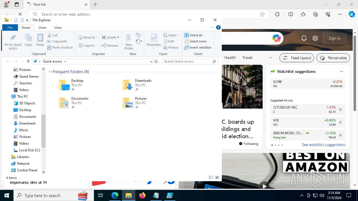Open the Properties ribbon button
Viewport: 358px width, 201px height.
click(x=154, y=41)
